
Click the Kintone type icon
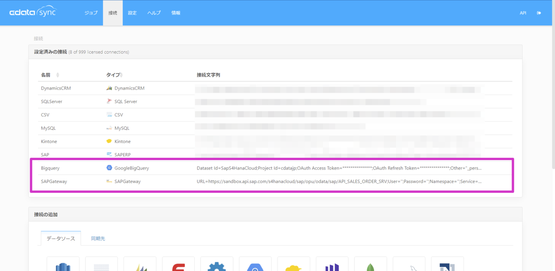[110, 141]
